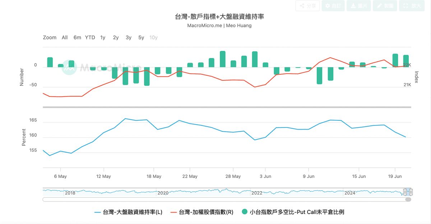Click the Percent axis title

(24, 137)
